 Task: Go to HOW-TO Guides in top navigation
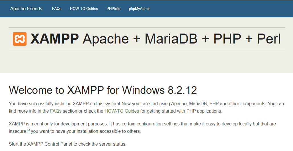tap(84, 9)
